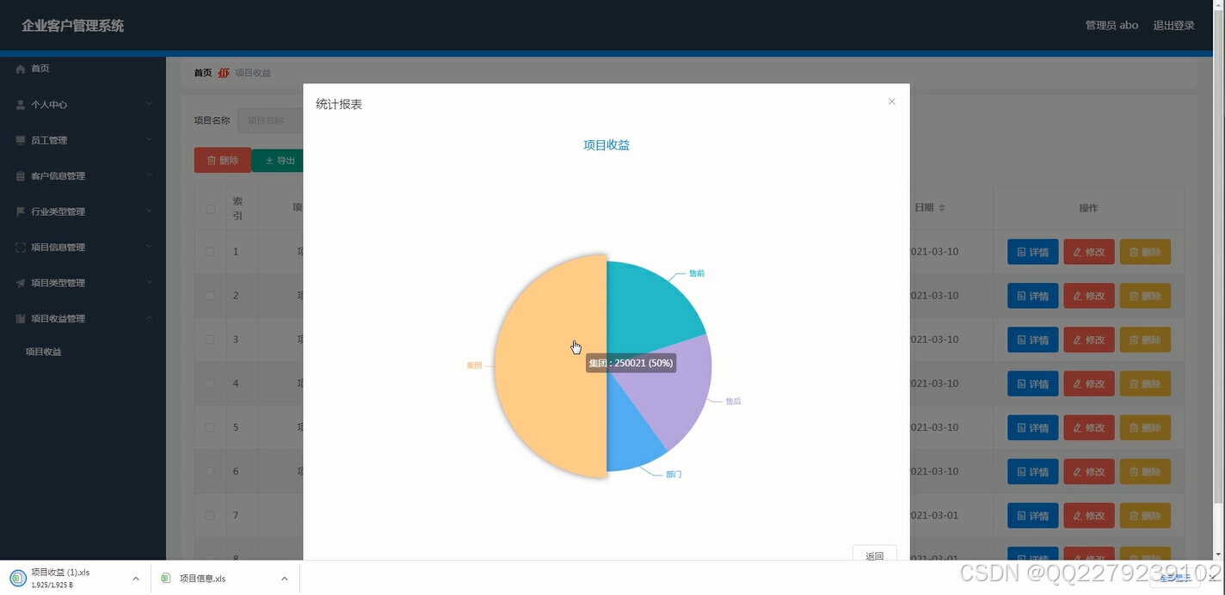Select the 项目收益管理 chart icon
This screenshot has width=1225, height=595.
click(x=20, y=318)
